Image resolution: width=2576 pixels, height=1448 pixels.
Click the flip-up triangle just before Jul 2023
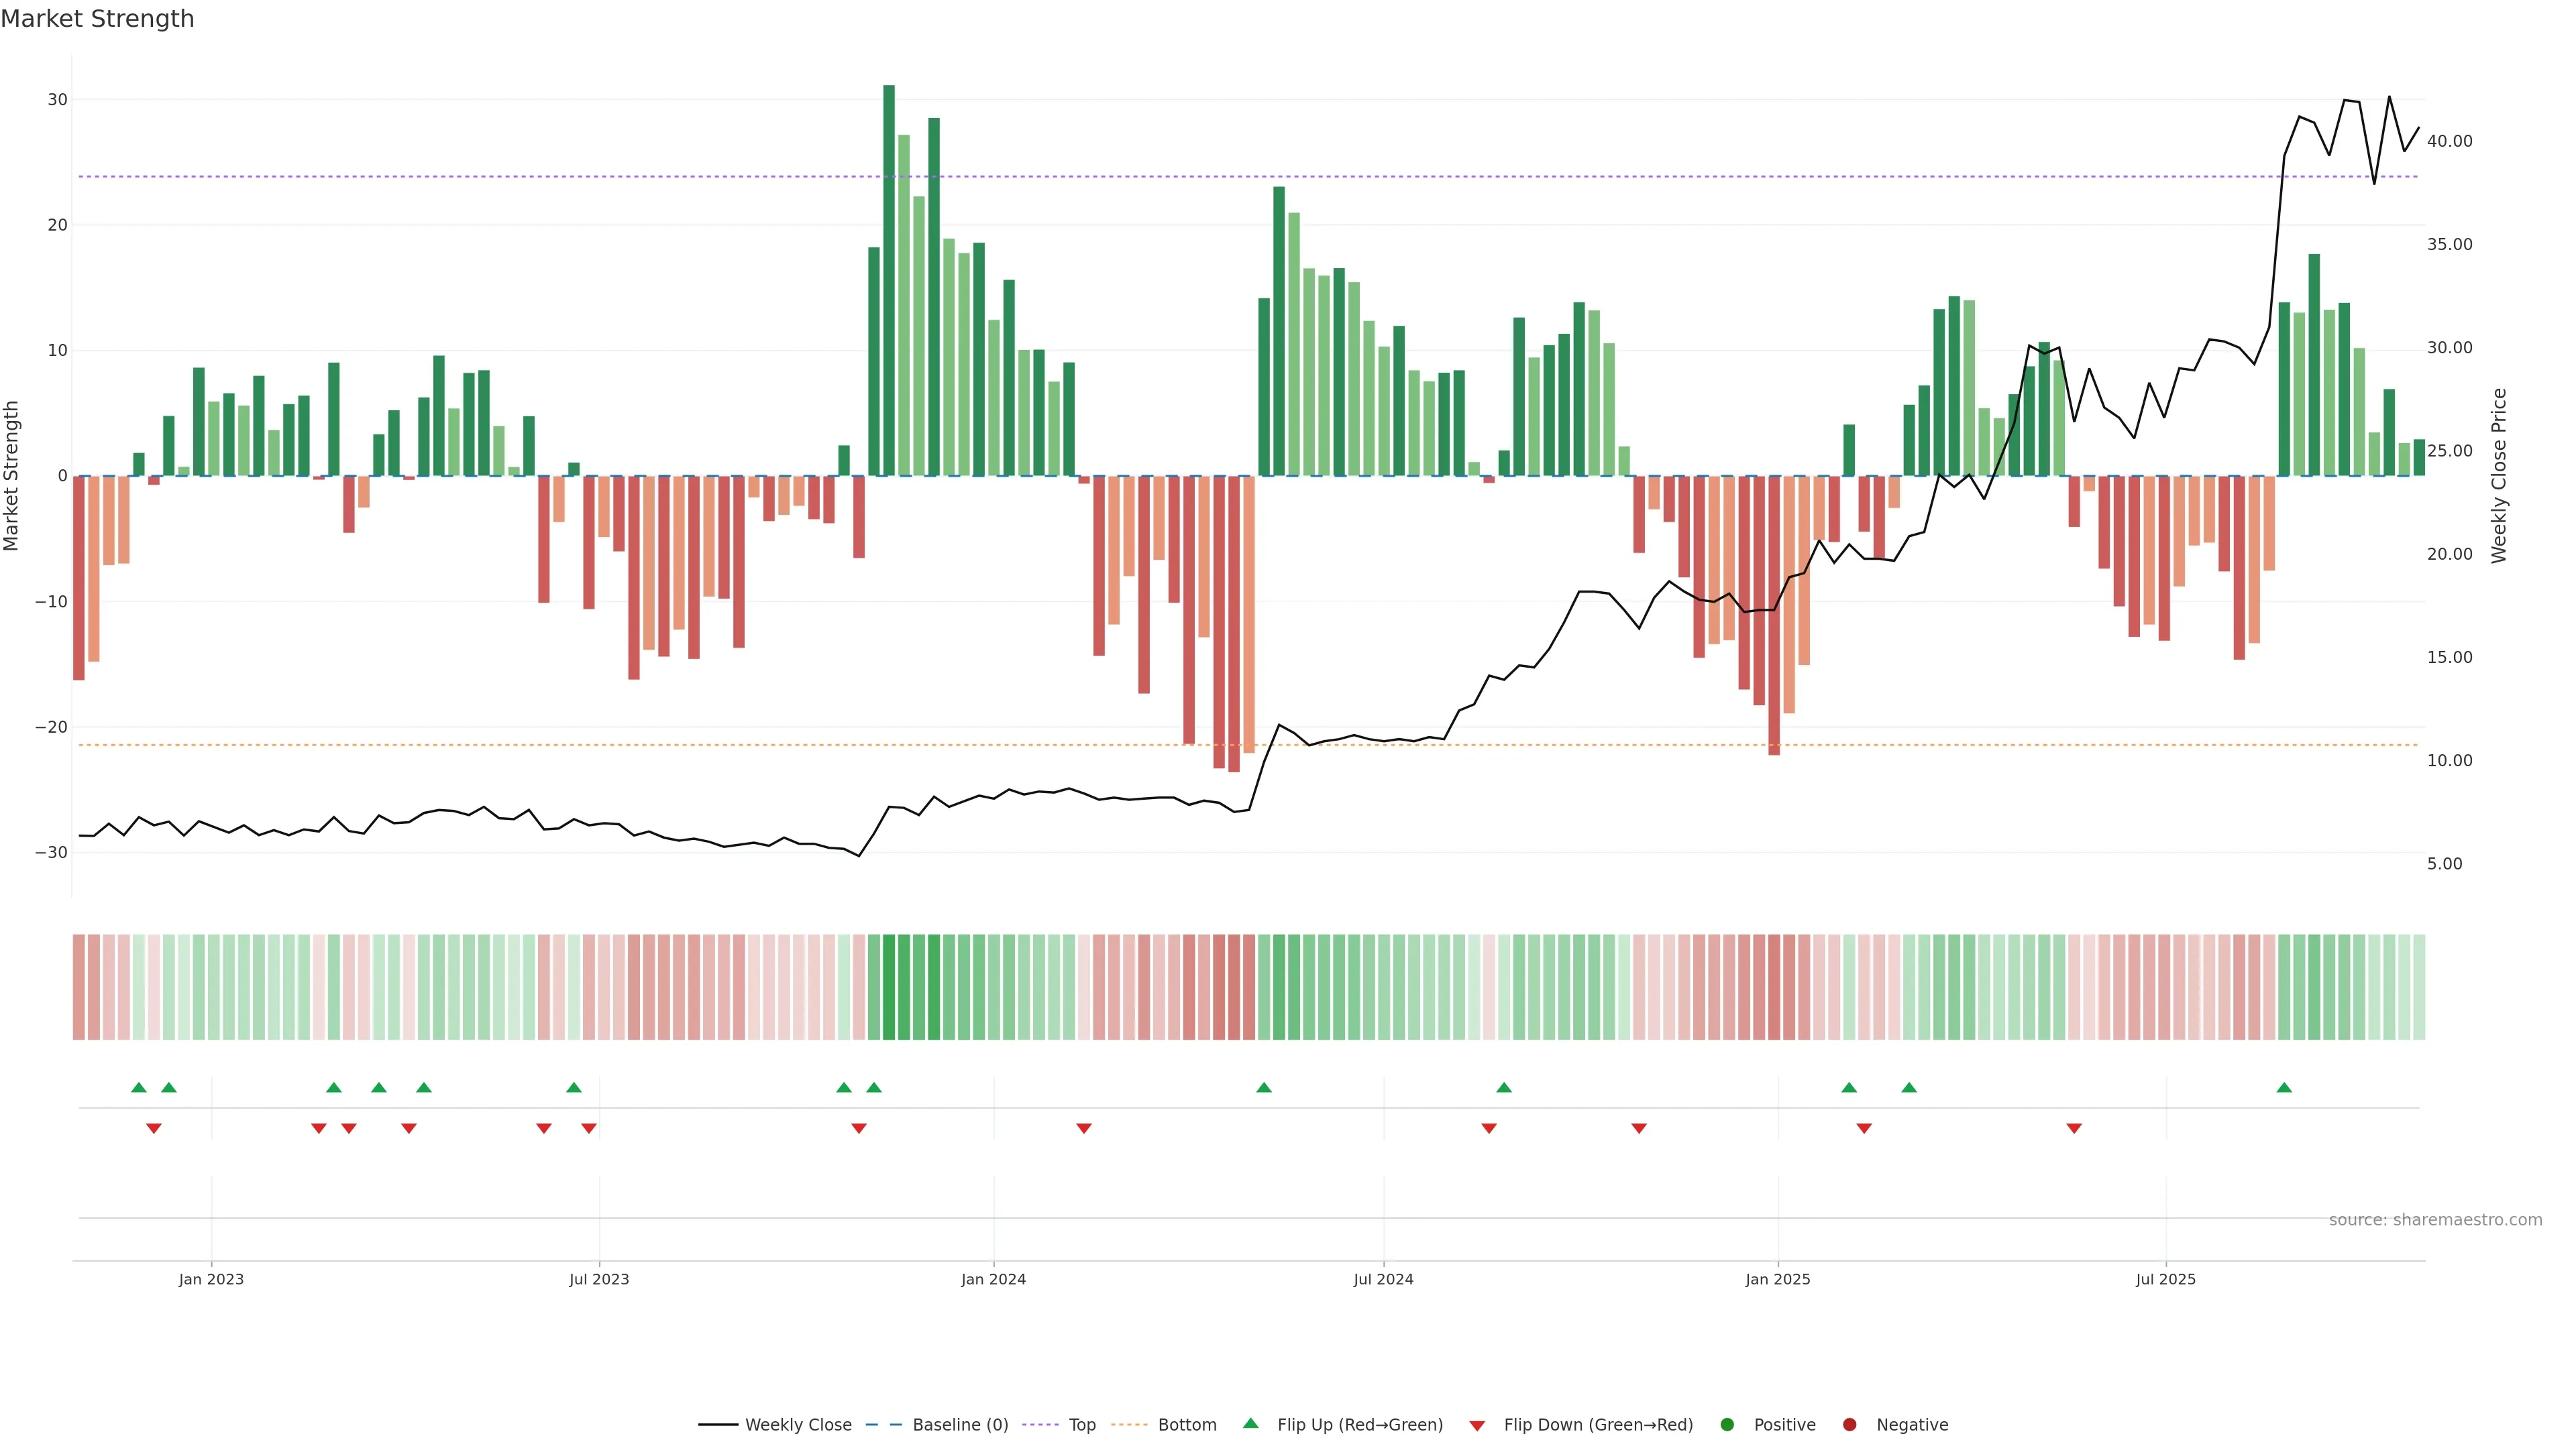pyautogui.click(x=574, y=1087)
